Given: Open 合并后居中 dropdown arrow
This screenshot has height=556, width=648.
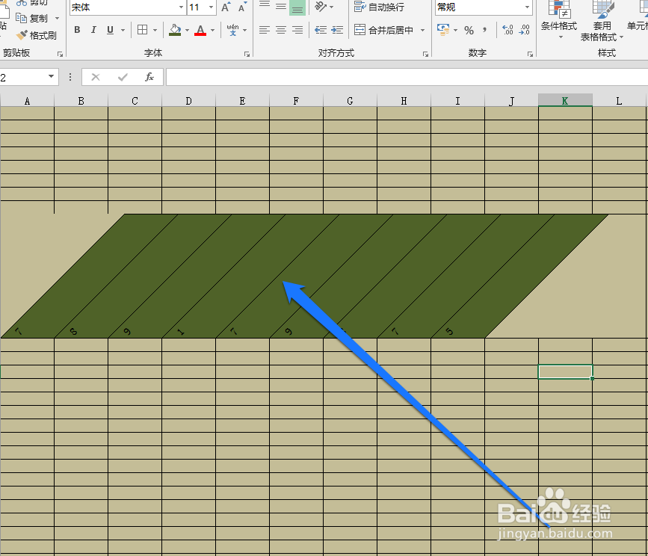Looking at the screenshot, I should pyautogui.click(x=422, y=30).
